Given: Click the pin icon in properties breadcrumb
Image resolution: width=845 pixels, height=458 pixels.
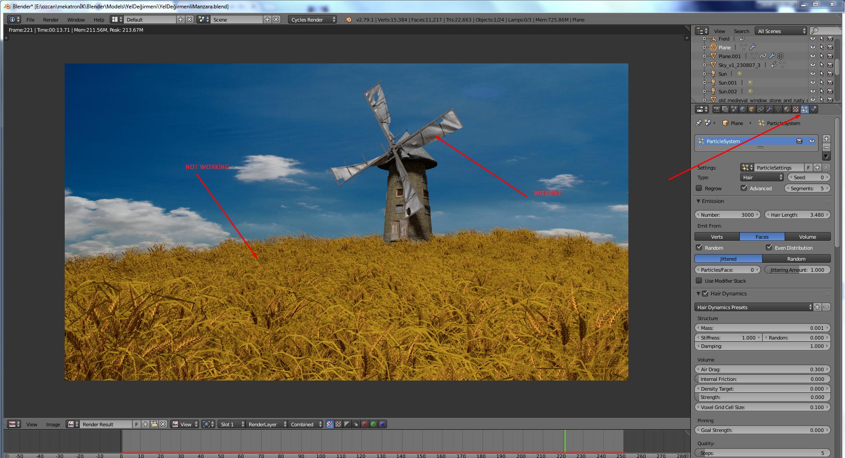Looking at the screenshot, I should coord(698,123).
